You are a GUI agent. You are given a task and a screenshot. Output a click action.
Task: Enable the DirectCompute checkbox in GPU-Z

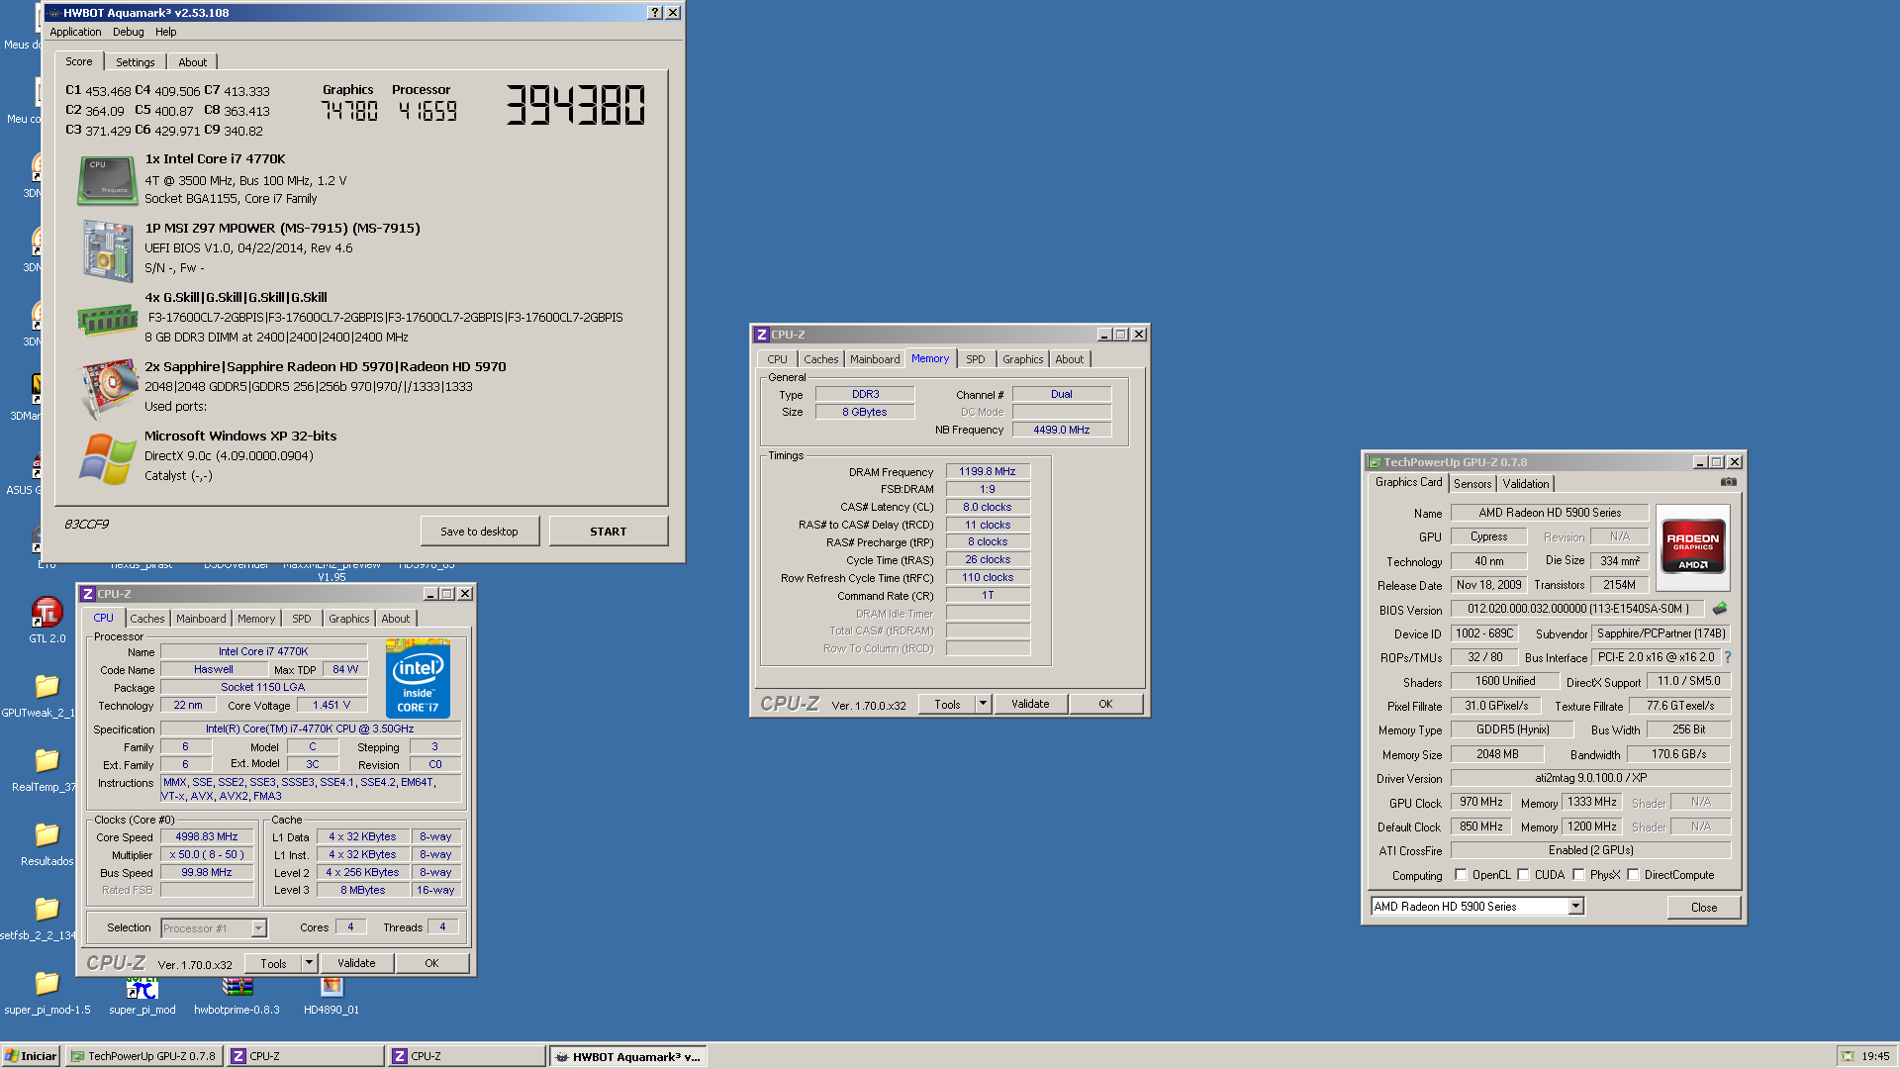[x=1633, y=874]
